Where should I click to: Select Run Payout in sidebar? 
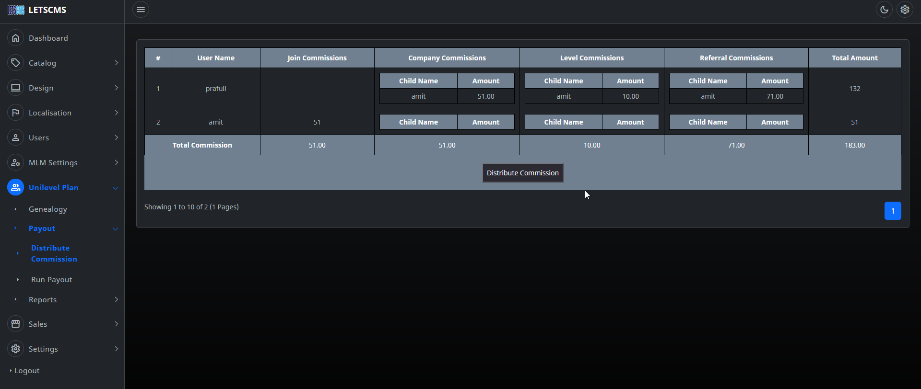pos(52,279)
